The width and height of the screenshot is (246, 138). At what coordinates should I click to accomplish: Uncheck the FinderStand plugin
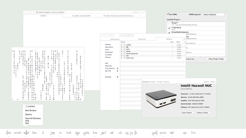[169, 28]
